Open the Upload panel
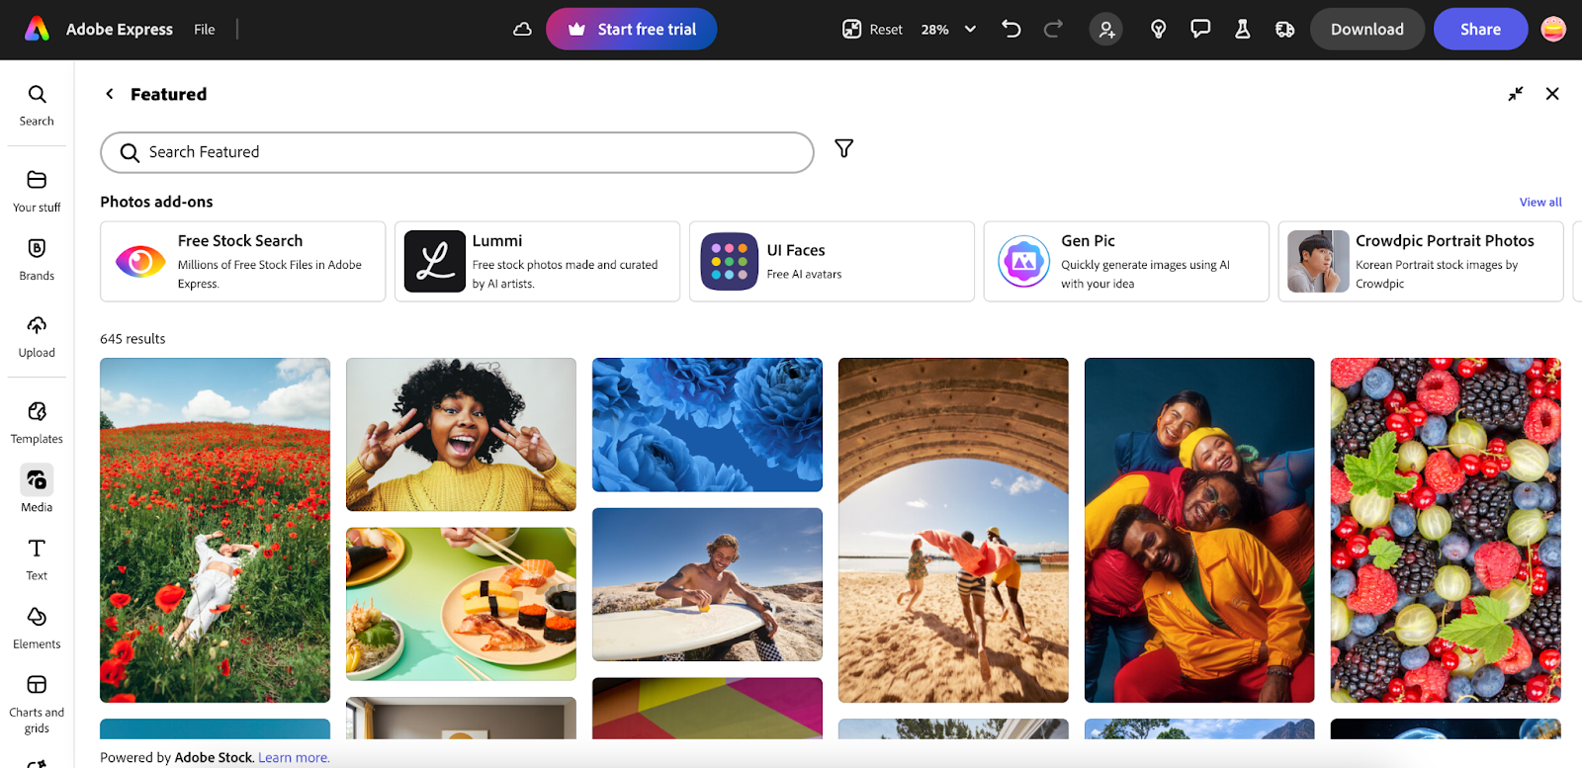 tap(37, 337)
